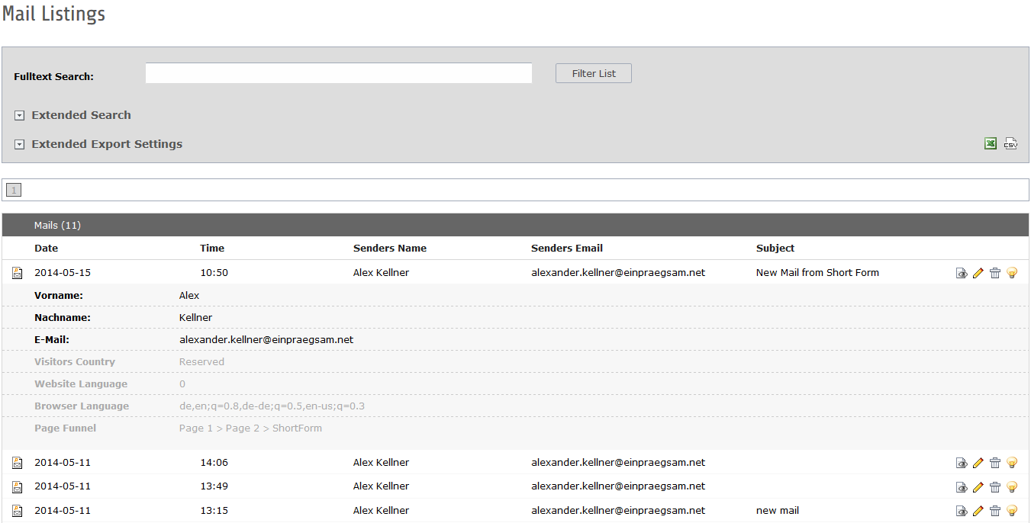Viewport: 1031px width, 523px height.
Task: Click into the Fulltext Search field
Action: tap(338, 73)
